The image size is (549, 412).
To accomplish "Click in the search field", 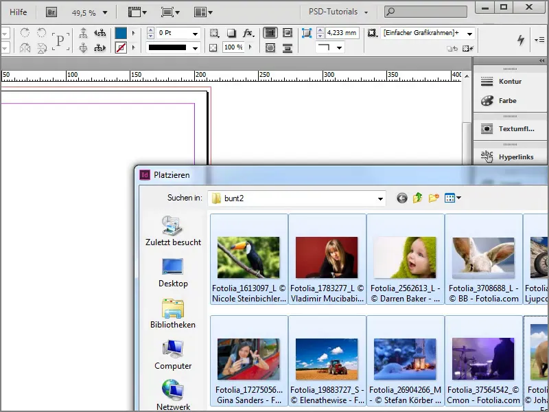I will 425,12.
